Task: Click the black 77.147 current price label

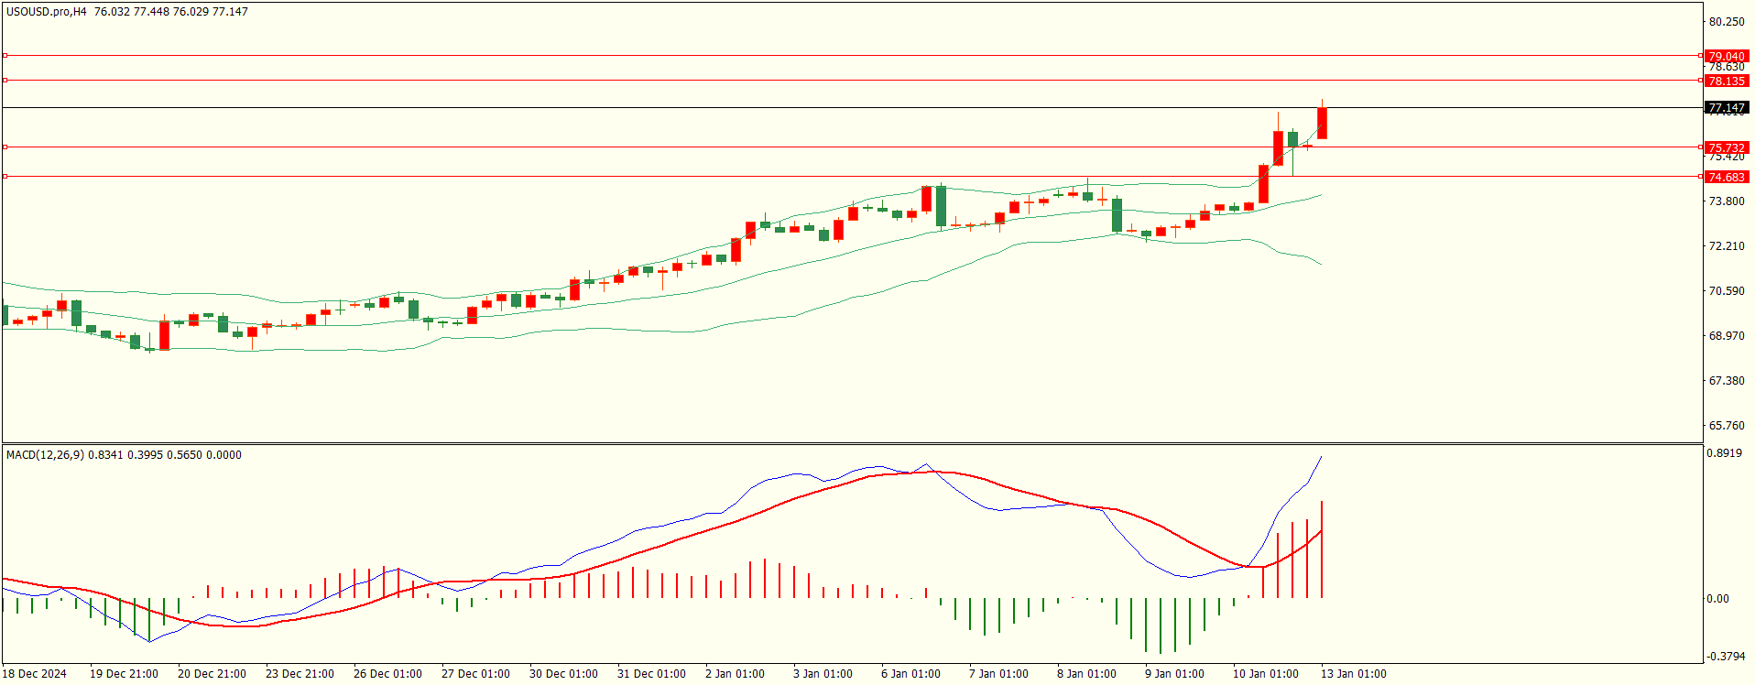Action: click(1727, 108)
